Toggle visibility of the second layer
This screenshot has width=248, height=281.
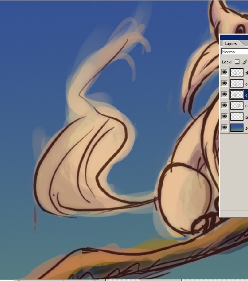point(224,83)
